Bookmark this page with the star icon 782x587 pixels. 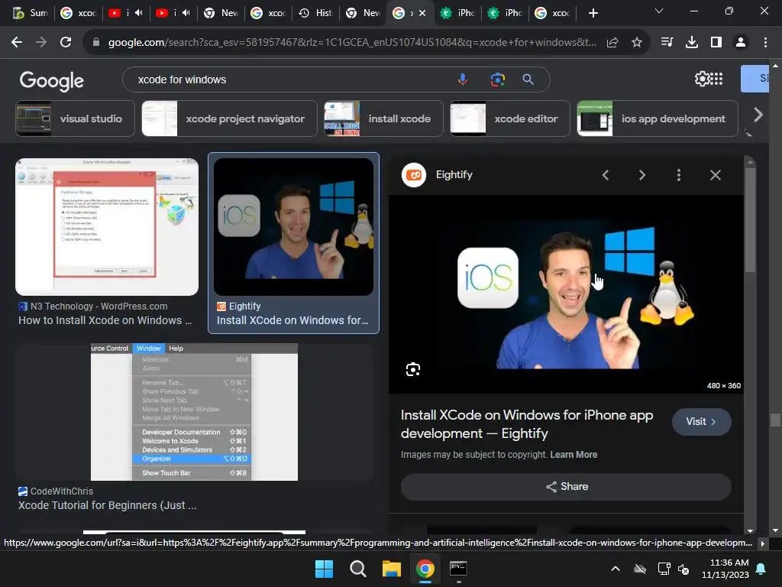click(636, 43)
